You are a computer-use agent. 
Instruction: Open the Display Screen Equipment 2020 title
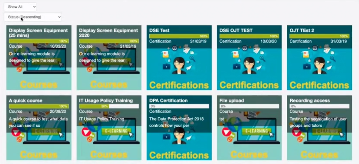pos(108,33)
